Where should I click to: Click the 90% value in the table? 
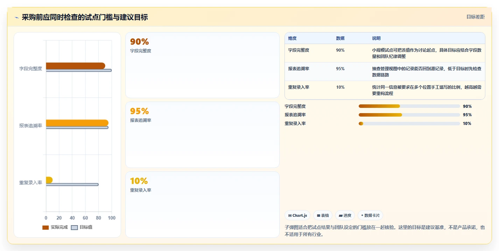(x=340, y=50)
